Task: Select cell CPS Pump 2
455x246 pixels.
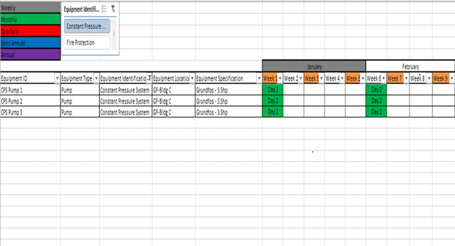Action: click(x=31, y=101)
